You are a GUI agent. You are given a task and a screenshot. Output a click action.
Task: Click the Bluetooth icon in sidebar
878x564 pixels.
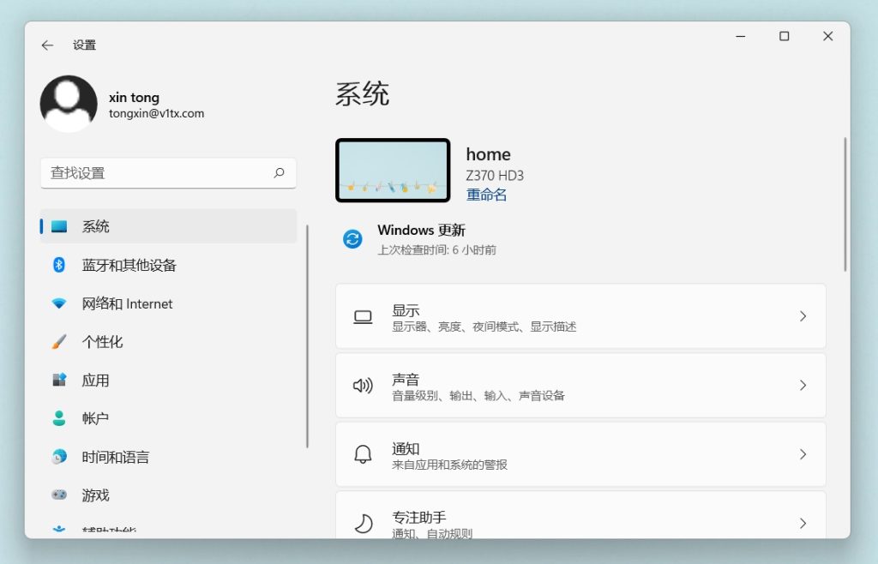[59, 265]
